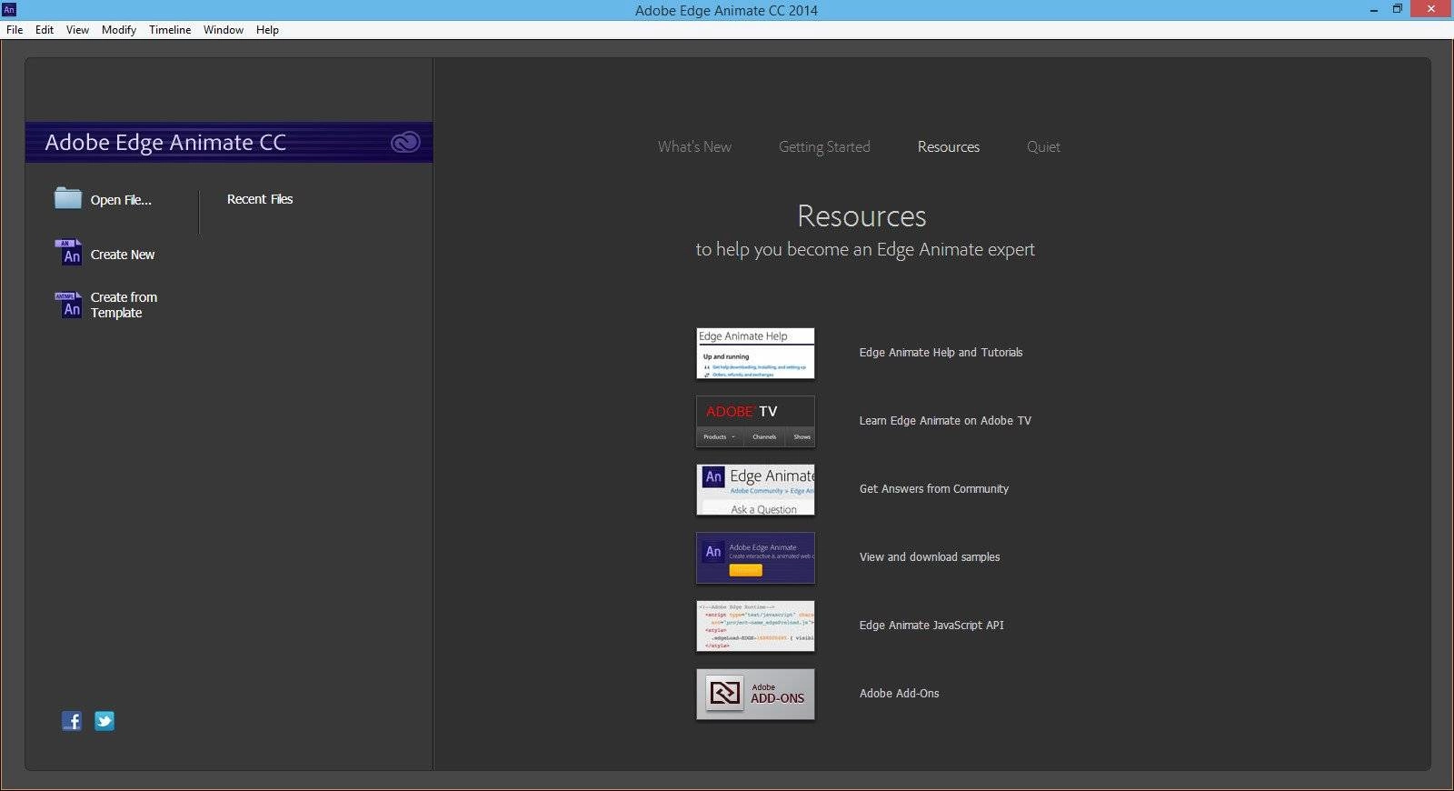Image resolution: width=1454 pixels, height=791 pixels.
Task: Open the Help menu
Action: tap(267, 30)
